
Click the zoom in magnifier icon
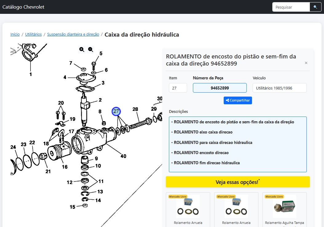pyautogui.click(x=82, y=50)
